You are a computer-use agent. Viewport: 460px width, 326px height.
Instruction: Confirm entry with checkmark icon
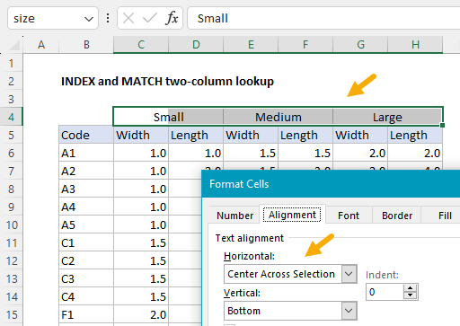tap(150, 18)
